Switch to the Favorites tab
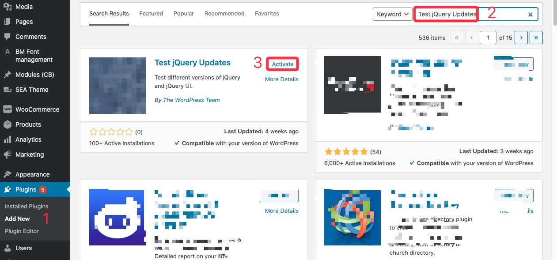Screen dimensions: 557x260 tap(267, 14)
